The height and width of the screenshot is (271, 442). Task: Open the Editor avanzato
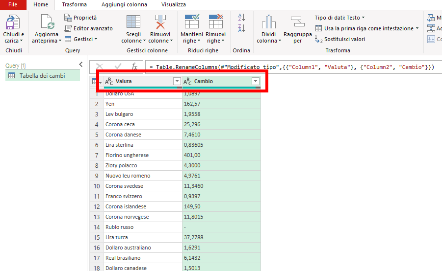tap(88, 28)
